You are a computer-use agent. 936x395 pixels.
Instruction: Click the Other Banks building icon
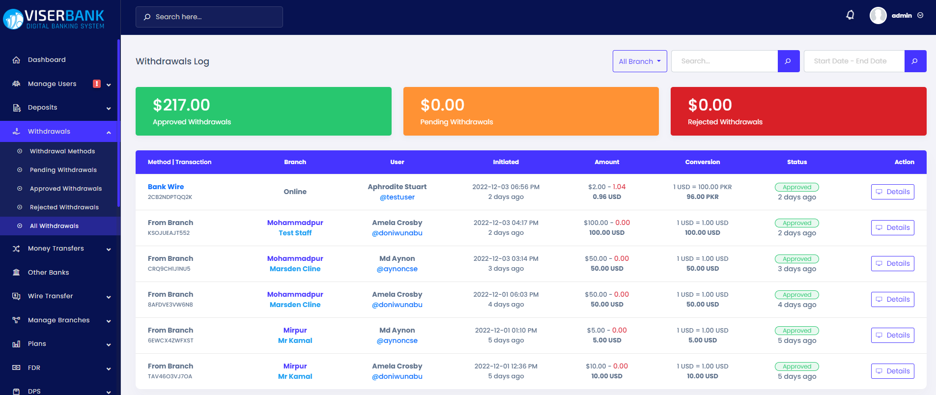coord(16,272)
